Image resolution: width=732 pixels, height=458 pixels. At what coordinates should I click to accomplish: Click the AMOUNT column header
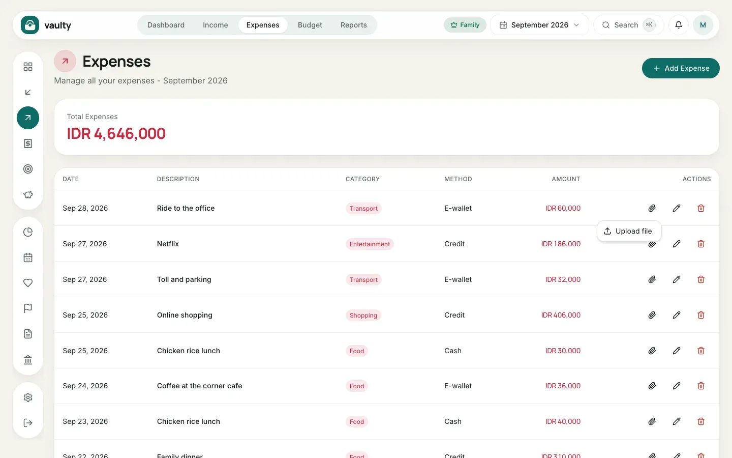point(566,179)
